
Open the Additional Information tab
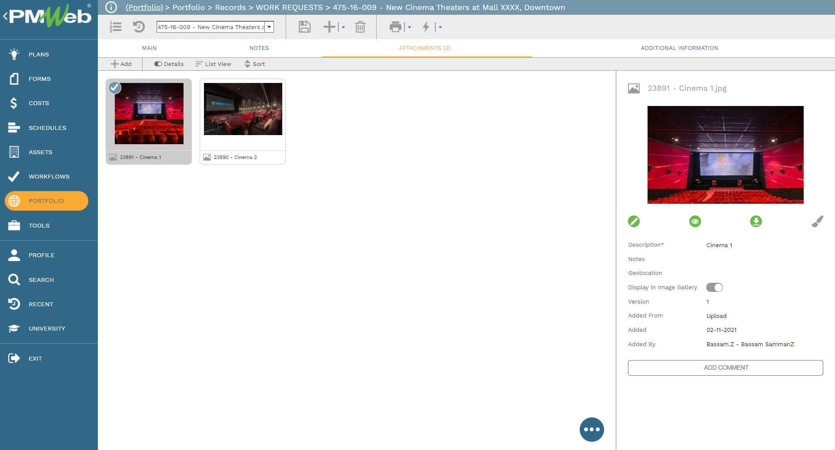point(679,48)
